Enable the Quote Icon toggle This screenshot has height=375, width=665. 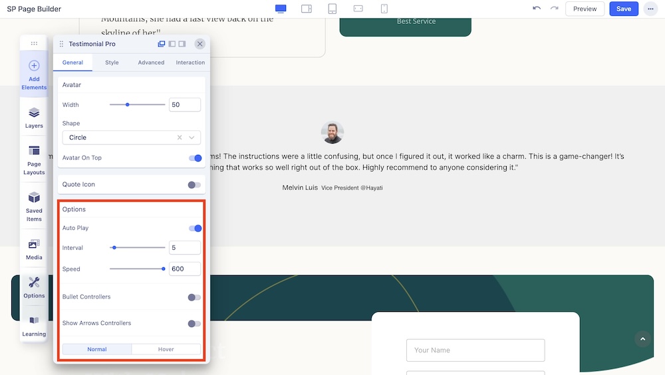point(194,185)
